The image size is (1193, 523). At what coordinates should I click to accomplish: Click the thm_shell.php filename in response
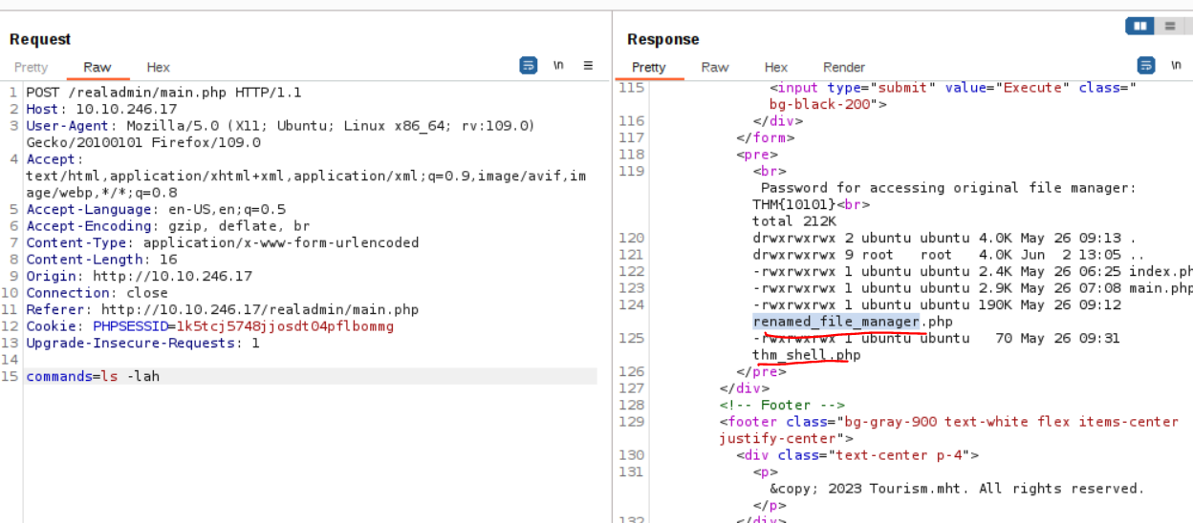point(806,355)
